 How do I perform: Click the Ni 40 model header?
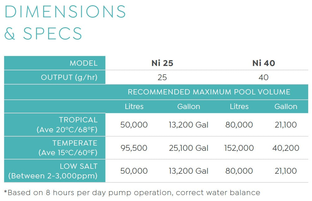coord(264,63)
